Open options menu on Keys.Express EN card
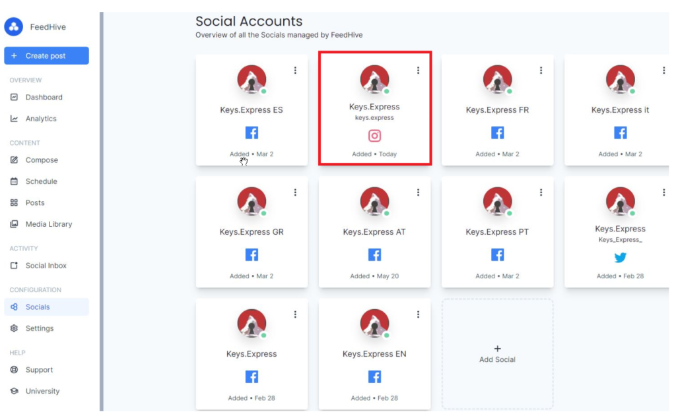The image size is (676, 420). pyautogui.click(x=418, y=315)
